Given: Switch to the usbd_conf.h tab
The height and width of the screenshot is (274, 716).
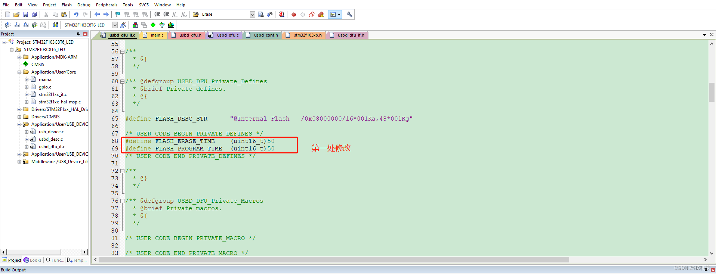Looking at the screenshot, I should click(263, 35).
